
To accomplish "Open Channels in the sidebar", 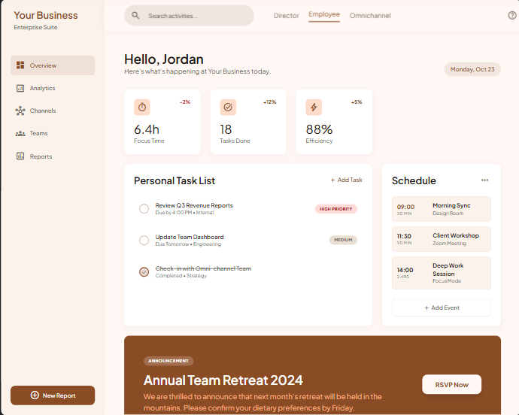I will pos(53,111).
